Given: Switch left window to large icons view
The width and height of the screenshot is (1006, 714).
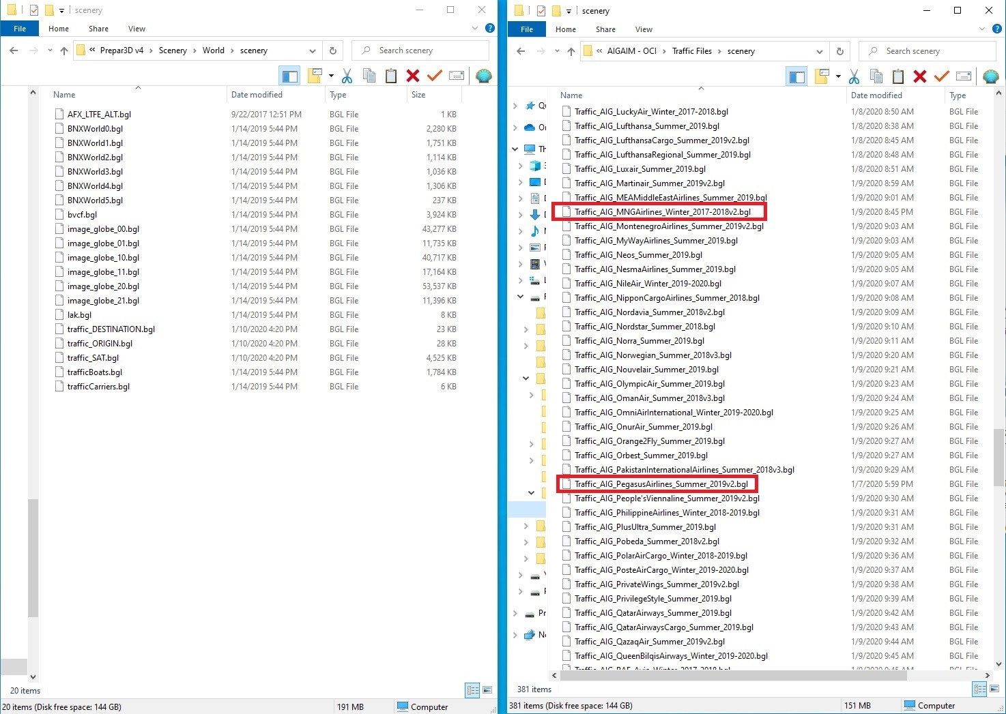Looking at the screenshot, I should tap(487, 690).
